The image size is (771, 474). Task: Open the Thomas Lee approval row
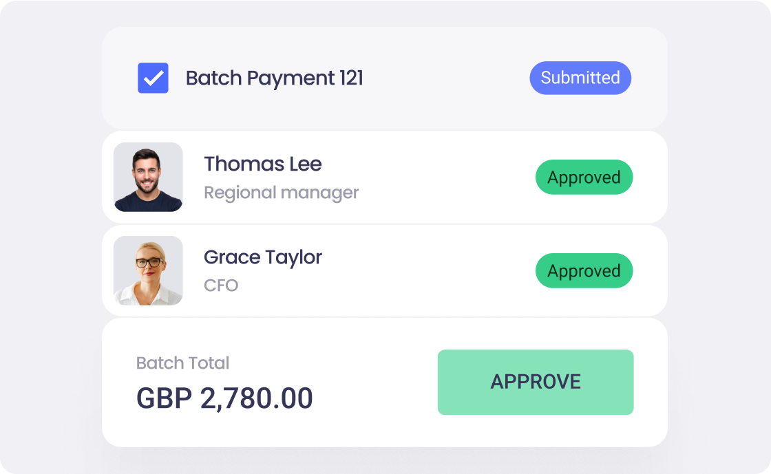385,177
